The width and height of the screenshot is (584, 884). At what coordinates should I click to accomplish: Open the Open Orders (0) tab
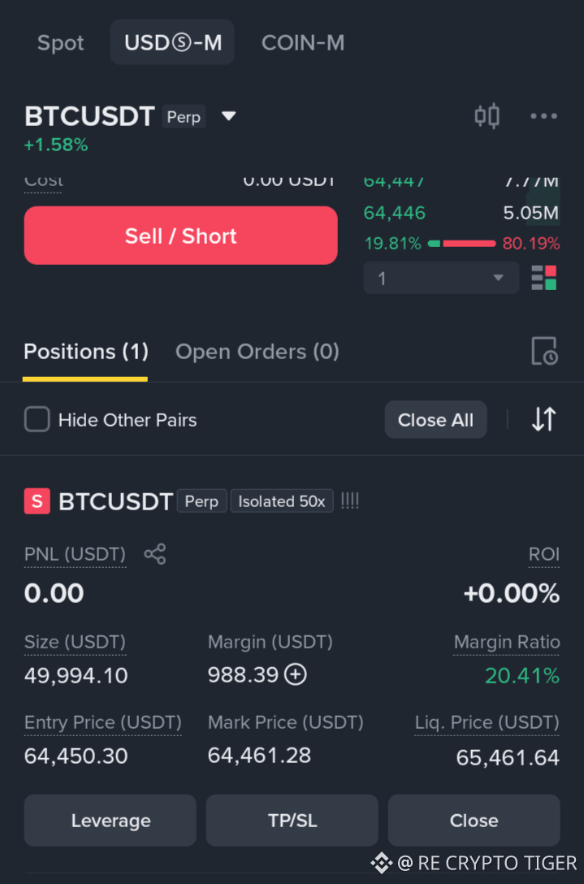[257, 352]
